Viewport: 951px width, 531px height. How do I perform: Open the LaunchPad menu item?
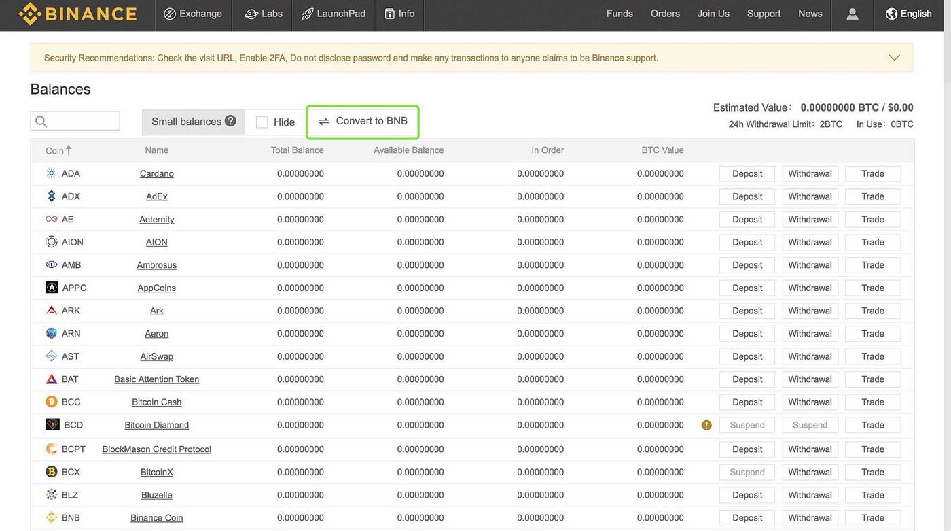334,14
